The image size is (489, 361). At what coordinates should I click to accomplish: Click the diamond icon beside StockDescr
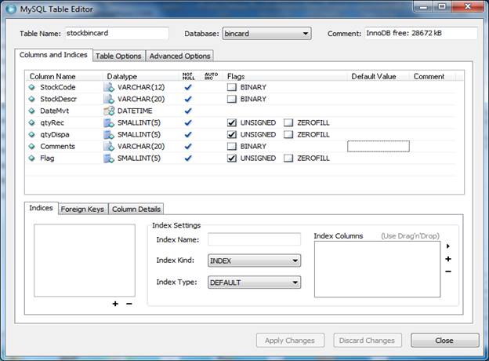(32, 99)
